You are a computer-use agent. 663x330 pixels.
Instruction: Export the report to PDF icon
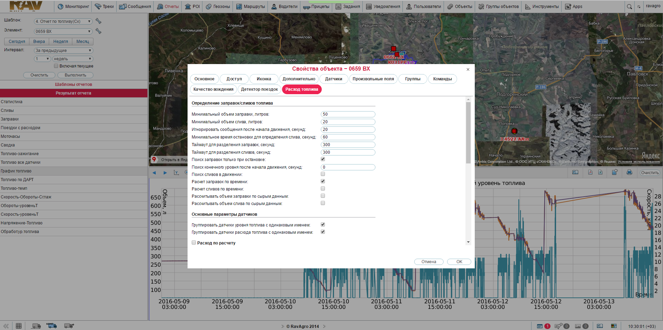click(x=590, y=172)
